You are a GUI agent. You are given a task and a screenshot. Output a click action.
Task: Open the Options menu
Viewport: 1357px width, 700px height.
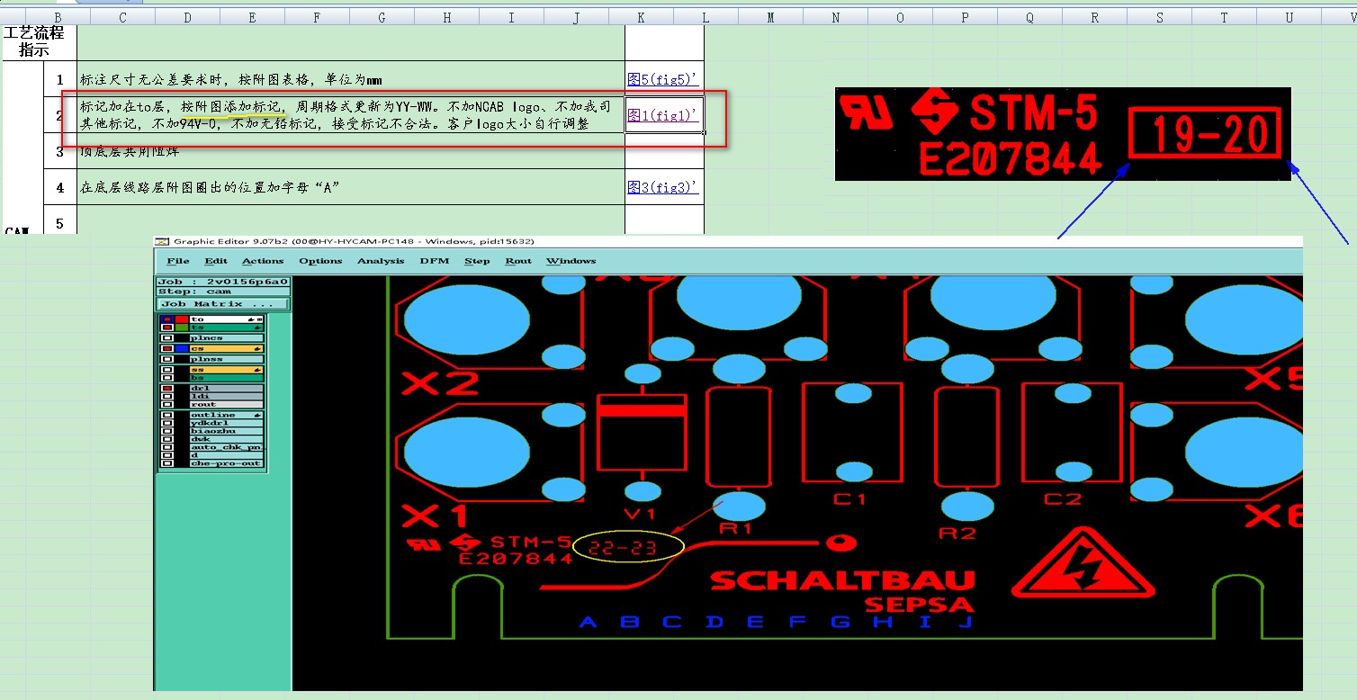(320, 261)
